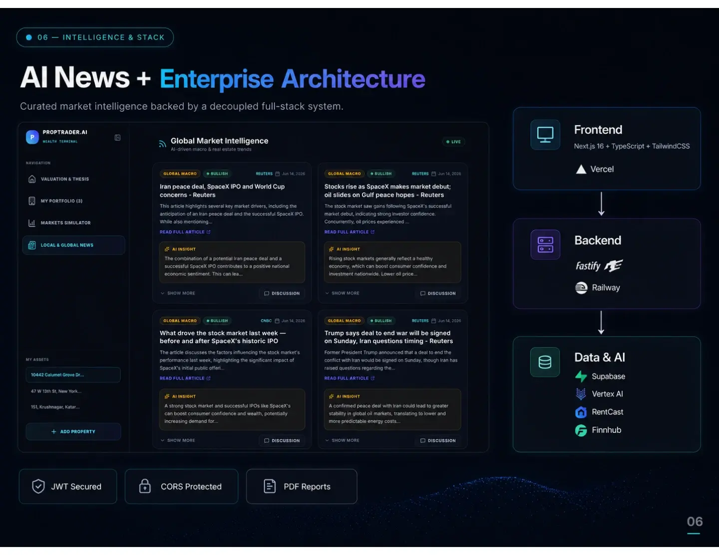Image resolution: width=719 pixels, height=555 pixels.
Task: Select Local & Global News menu item
Action: pos(73,245)
